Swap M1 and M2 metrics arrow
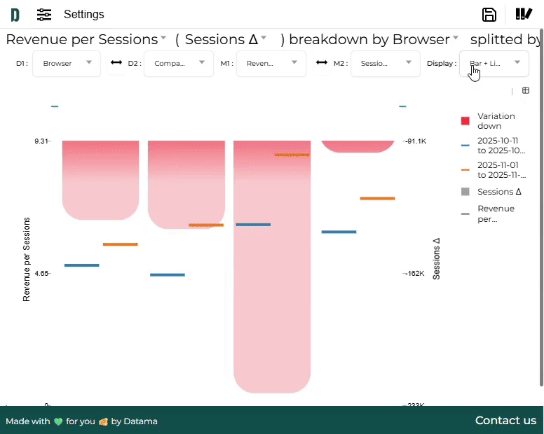This screenshot has width=544, height=434. click(x=322, y=63)
